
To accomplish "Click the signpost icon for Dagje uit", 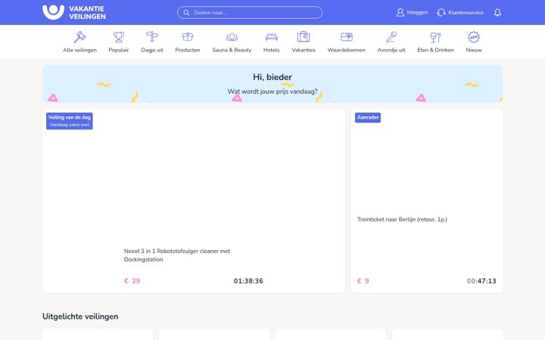I will pyautogui.click(x=152, y=37).
